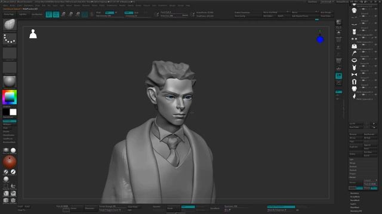This screenshot has width=382, height=214.
Task: Open the Preferences menu
Action: [x=112, y=5]
